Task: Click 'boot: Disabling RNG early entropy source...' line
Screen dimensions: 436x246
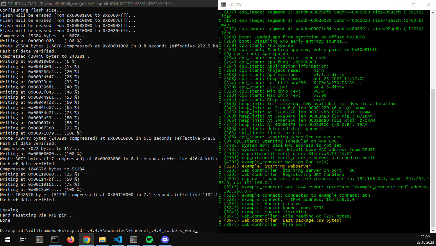Action: coord(284,41)
